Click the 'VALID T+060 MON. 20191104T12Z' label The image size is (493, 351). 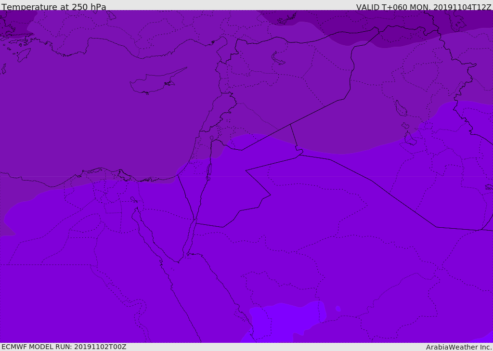pos(424,7)
